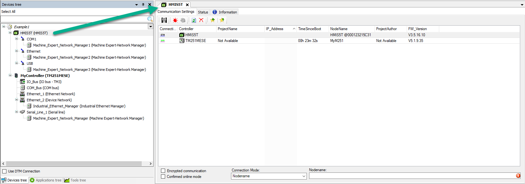Click the Example1 project document icon
The image size is (525, 184).
10,27
